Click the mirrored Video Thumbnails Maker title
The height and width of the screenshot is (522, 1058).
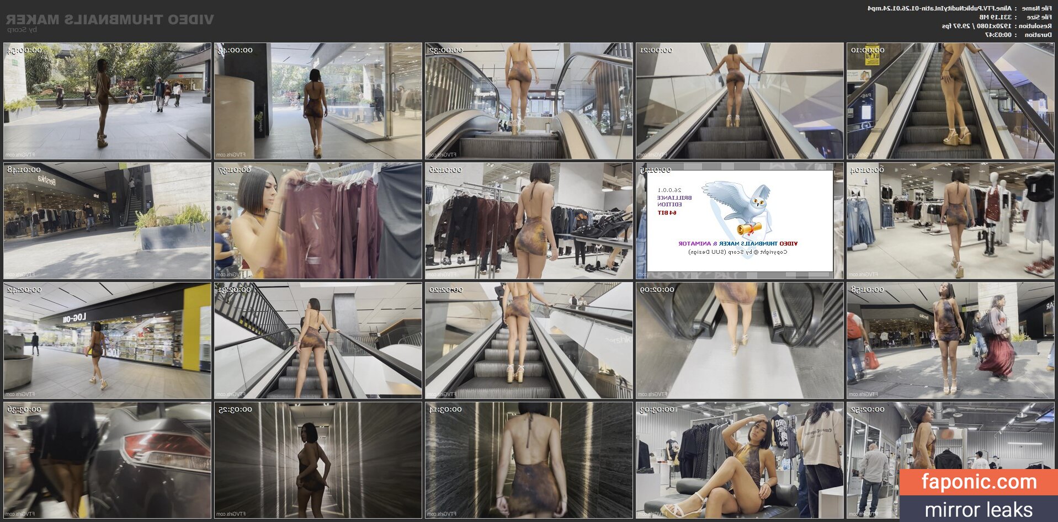(110, 19)
